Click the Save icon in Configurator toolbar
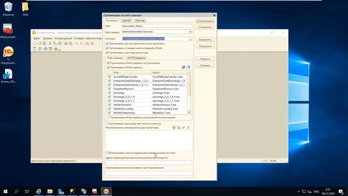This screenshot has height=196, width=348. coord(45,44)
